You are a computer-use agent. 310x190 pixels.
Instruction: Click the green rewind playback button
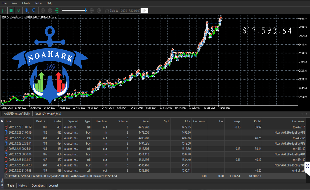[57, 11]
